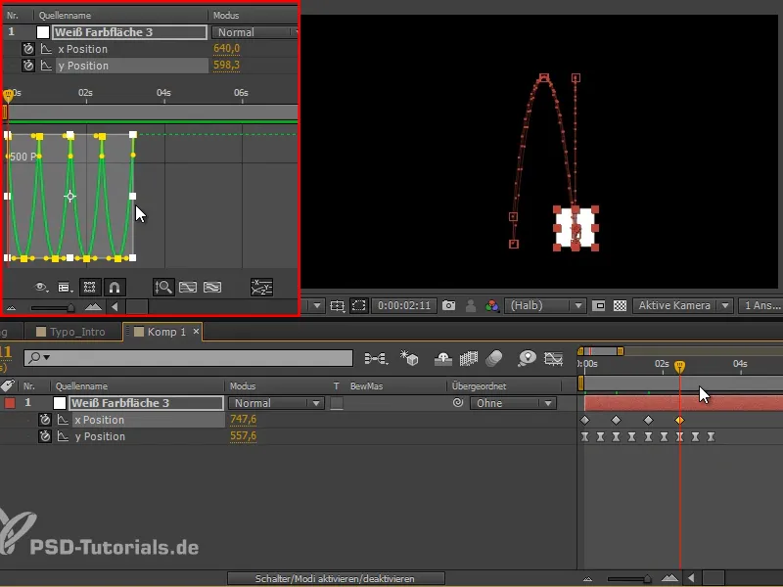
Task: Click Schalter/Modi aktivieren/deaktivieren button
Action: (336, 578)
